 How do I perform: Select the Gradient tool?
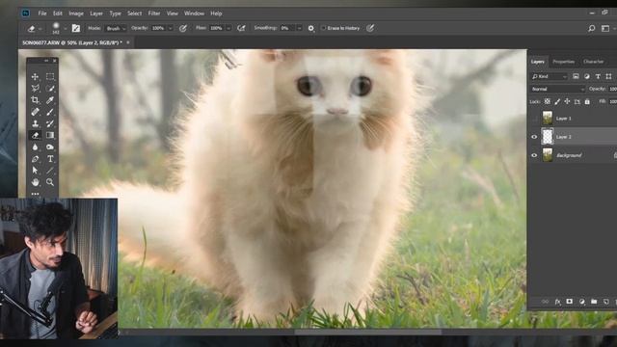(x=50, y=135)
